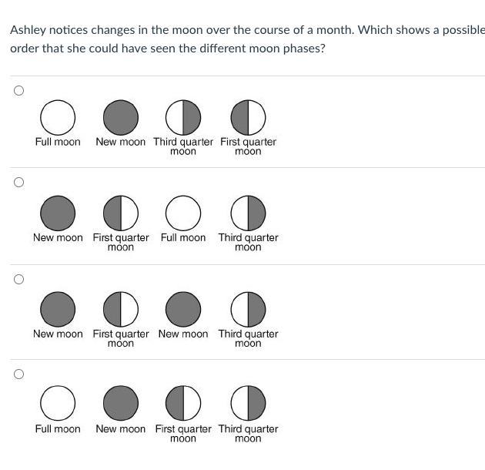
Task: Click First quarter moon icon in fourth option
Action: pyautogui.click(x=183, y=403)
